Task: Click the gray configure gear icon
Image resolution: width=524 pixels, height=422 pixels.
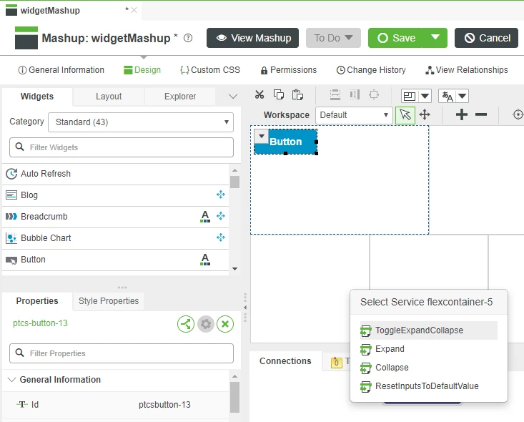Action: (205, 324)
